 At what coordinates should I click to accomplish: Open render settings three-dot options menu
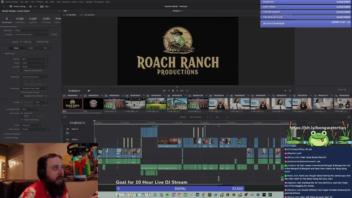point(59,11)
